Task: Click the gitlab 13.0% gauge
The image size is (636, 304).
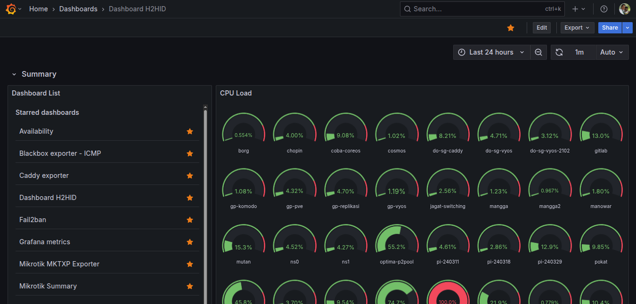Action: [601, 128]
